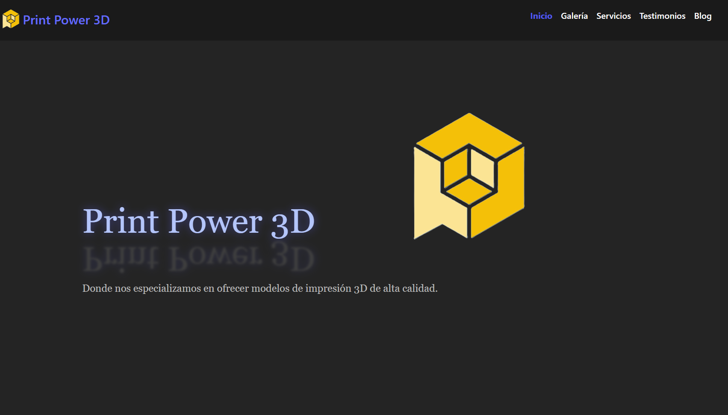
Task: Click "3D" in the large hero heading
Action: [293, 222]
